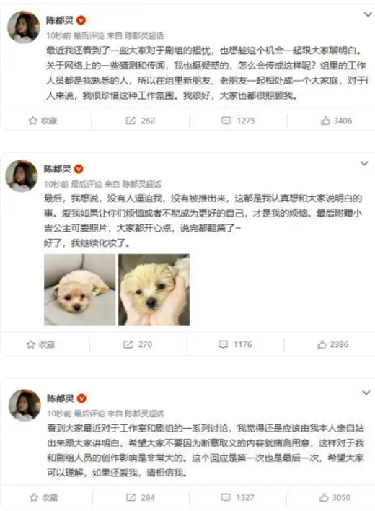Screen dimensions: 375x511
Task: Open comments on the post with 1176 comments
Action: pos(235,344)
